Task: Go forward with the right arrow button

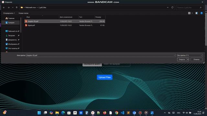Action: pos(9,7)
